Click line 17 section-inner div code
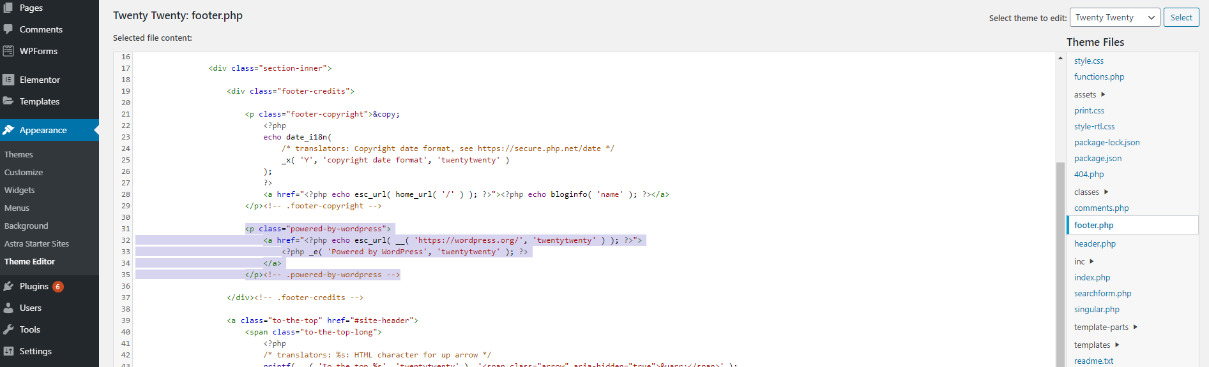This screenshot has height=367, width=1209. [270, 68]
